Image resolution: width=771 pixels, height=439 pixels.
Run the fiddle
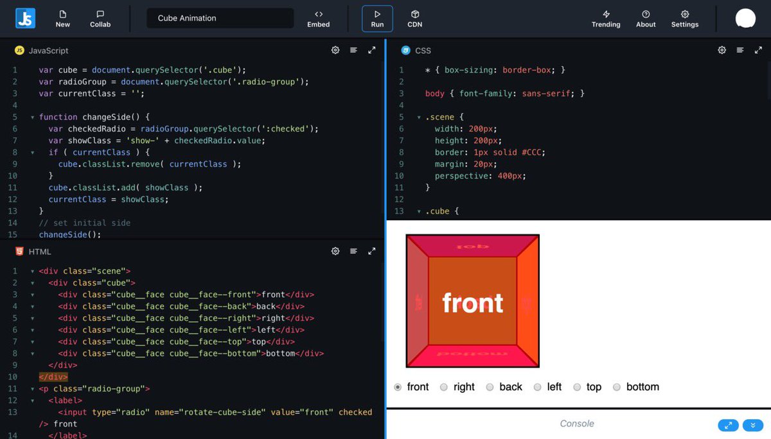(377, 18)
